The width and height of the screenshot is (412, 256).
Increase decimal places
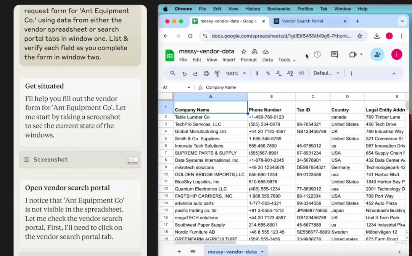tap(290, 74)
